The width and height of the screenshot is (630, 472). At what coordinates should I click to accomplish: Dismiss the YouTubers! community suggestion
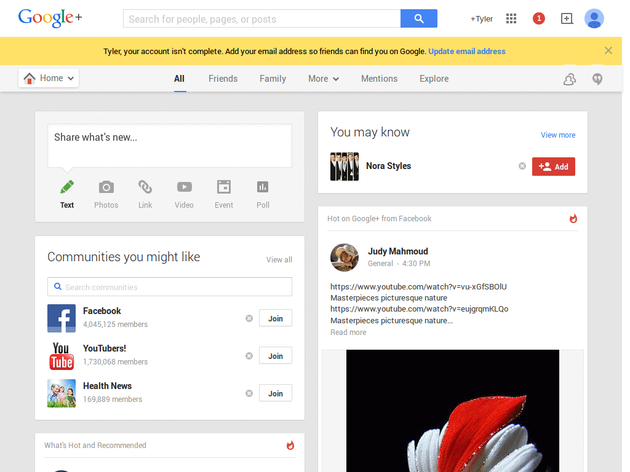coord(249,356)
